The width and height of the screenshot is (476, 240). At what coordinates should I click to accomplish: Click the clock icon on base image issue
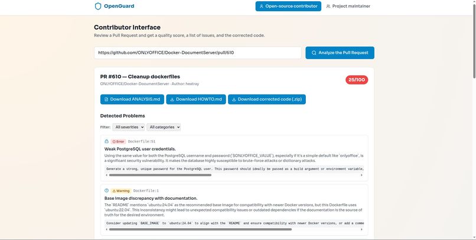106,190
